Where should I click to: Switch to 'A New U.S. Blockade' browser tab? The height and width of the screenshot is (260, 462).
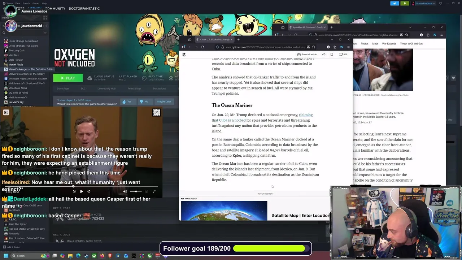coord(214,39)
